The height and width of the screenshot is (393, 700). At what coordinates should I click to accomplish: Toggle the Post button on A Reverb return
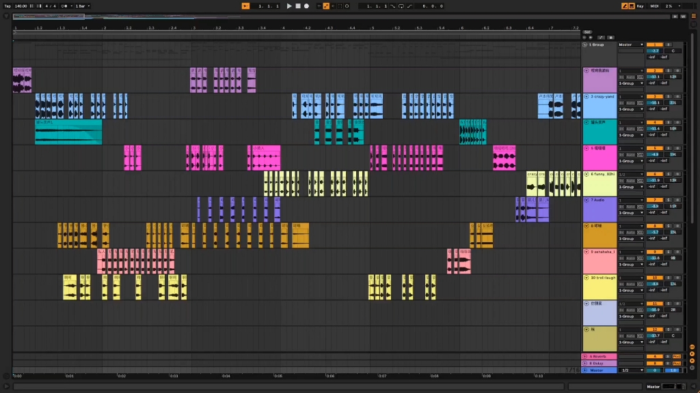click(676, 356)
